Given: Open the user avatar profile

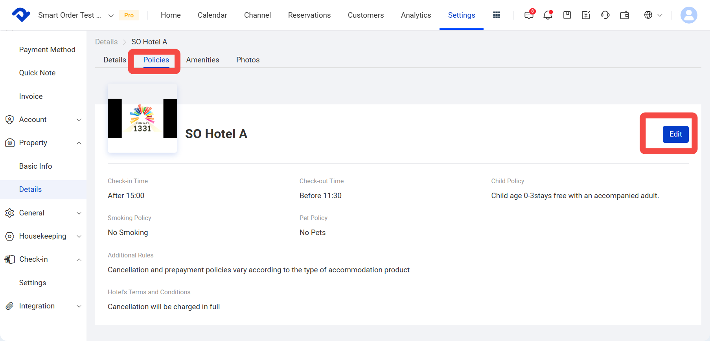Looking at the screenshot, I should pyautogui.click(x=689, y=15).
